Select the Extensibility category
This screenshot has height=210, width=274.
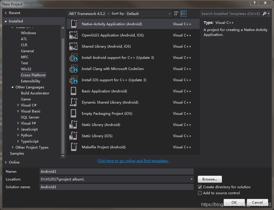[31, 81]
